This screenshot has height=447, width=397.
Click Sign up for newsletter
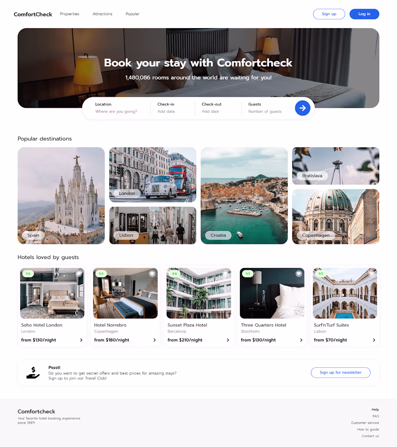click(340, 372)
